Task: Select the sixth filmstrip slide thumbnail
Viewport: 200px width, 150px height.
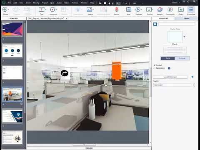Action: (x=12, y=137)
